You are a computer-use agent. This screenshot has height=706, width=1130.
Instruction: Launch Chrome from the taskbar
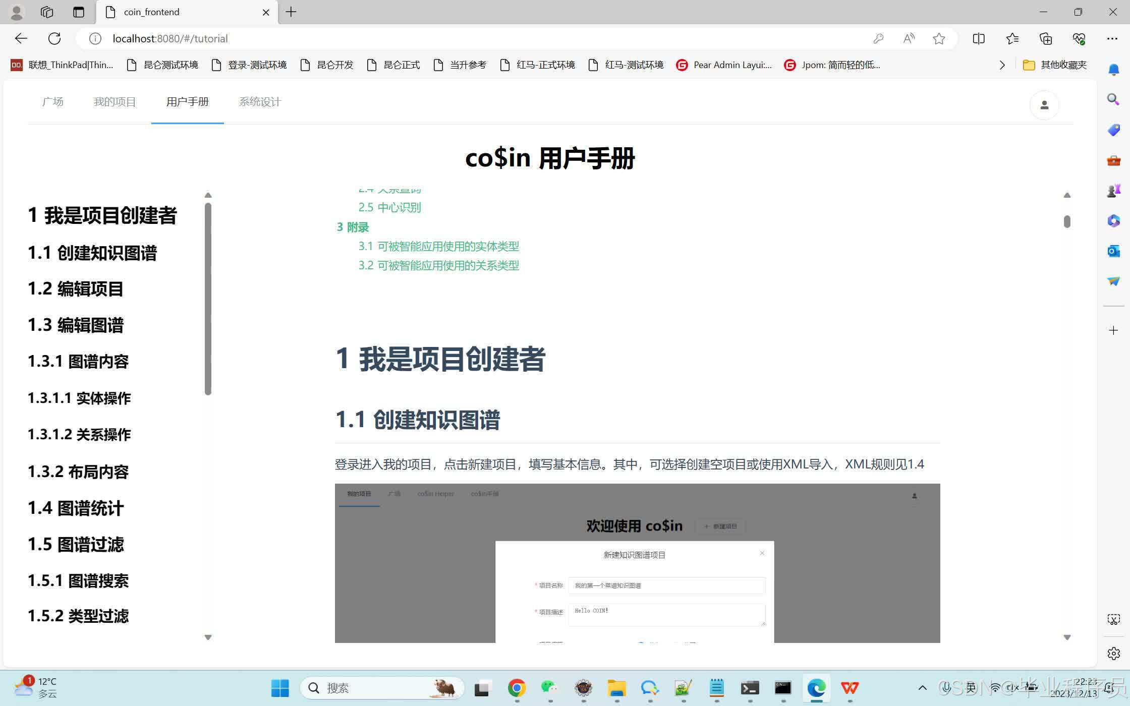(x=517, y=688)
